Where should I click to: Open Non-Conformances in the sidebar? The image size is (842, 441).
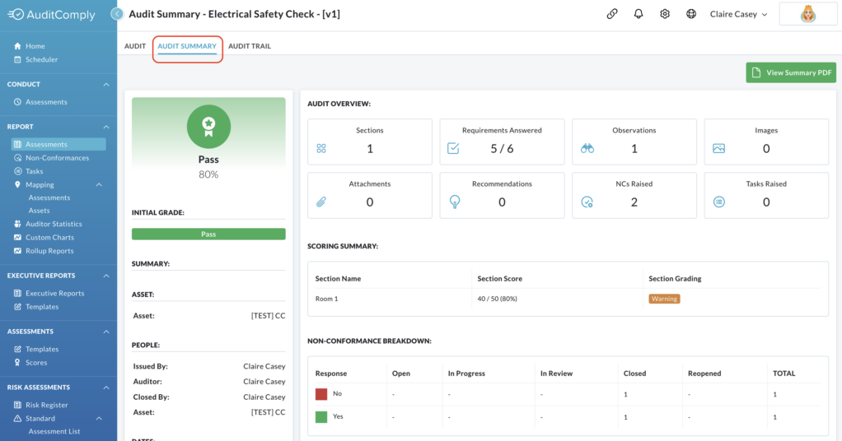57,158
